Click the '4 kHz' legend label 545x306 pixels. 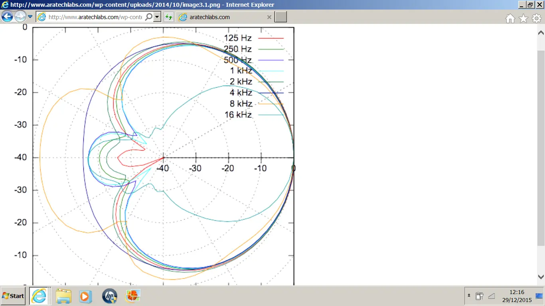click(x=241, y=92)
